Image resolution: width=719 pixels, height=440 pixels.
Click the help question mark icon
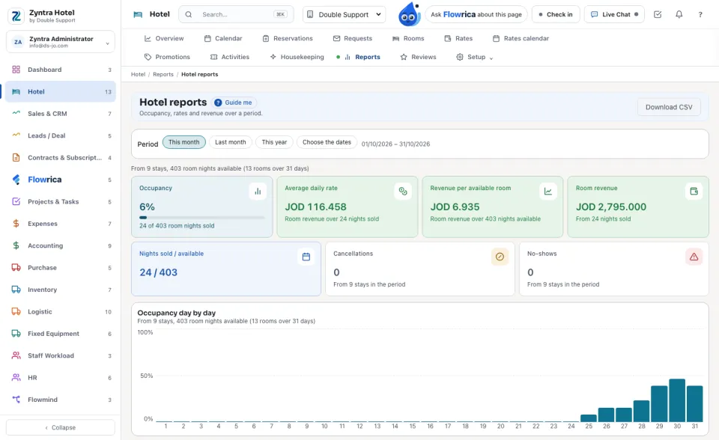(700, 14)
